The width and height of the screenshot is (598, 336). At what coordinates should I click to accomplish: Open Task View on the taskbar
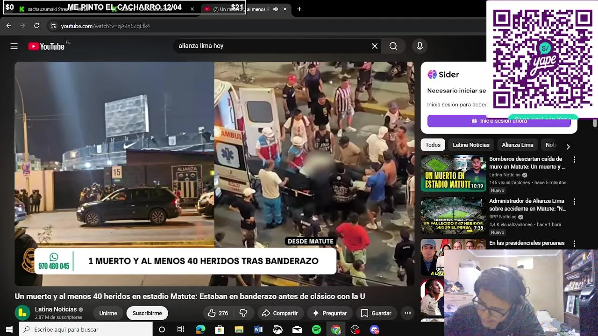181,329
